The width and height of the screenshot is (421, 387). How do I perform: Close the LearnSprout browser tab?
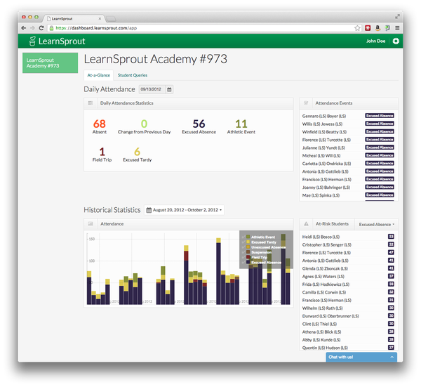pos(100,18)
